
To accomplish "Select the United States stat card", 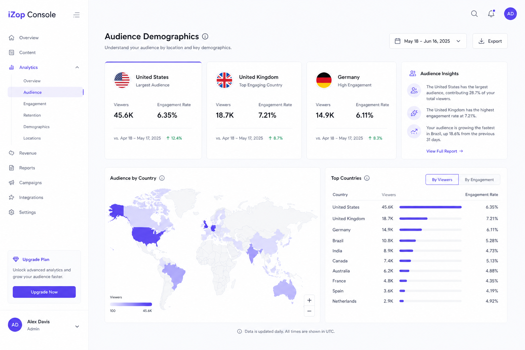I will click(x=153, y=110).
